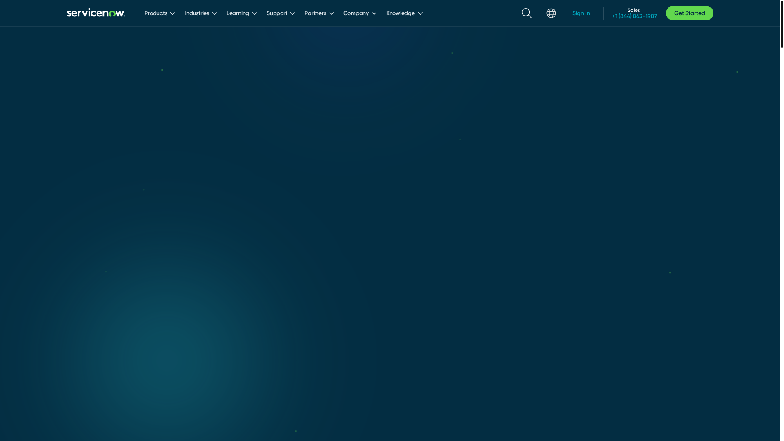Open the globe language selector
Screen dimensions: 784x441
(x=551, y=13)
